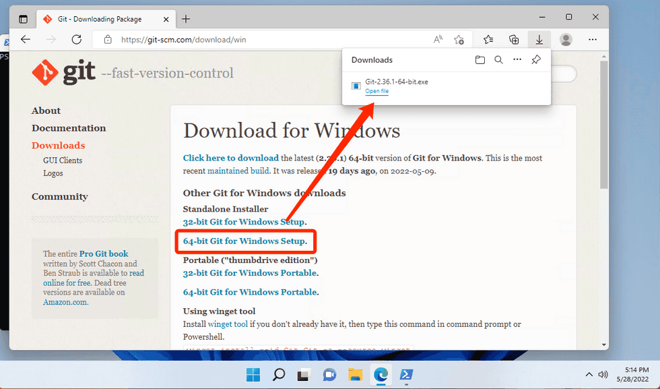Click Open file under Git-2.36.1-64-bit.exe
The width and height of the screenshot is (660, 389).
[376, 91]
